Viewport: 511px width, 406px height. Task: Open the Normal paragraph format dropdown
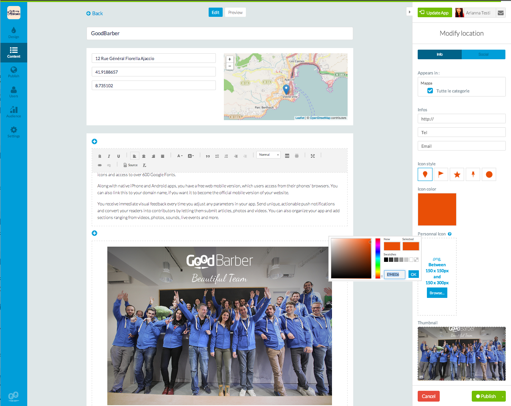268,155
